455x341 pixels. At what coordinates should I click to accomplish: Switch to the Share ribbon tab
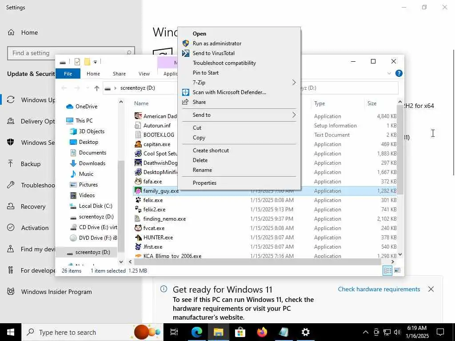click(119, 74)
